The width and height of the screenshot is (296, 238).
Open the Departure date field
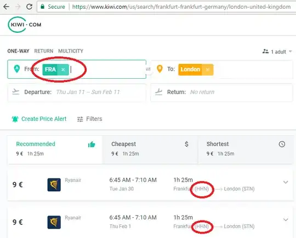point(77,92)
